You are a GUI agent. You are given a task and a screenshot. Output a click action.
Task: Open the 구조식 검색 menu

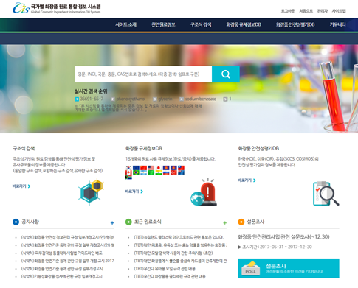pos(201,24)
